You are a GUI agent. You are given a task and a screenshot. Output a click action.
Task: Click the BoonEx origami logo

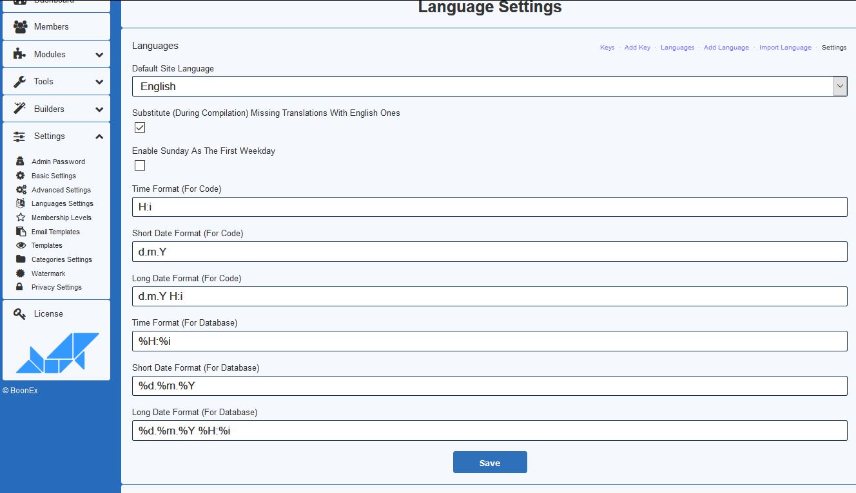(x=57, y=353)
